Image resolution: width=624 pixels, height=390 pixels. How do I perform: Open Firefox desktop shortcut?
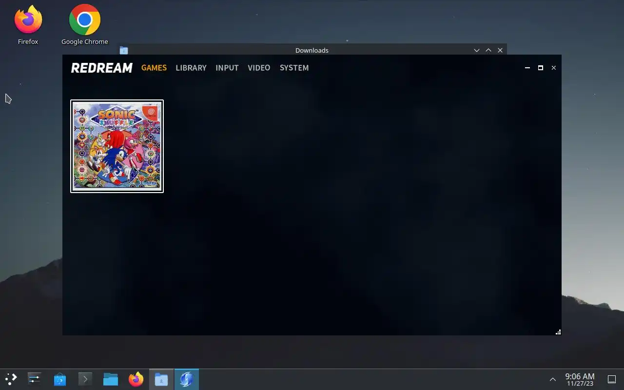pyautogui.click(x=28, y=25)
